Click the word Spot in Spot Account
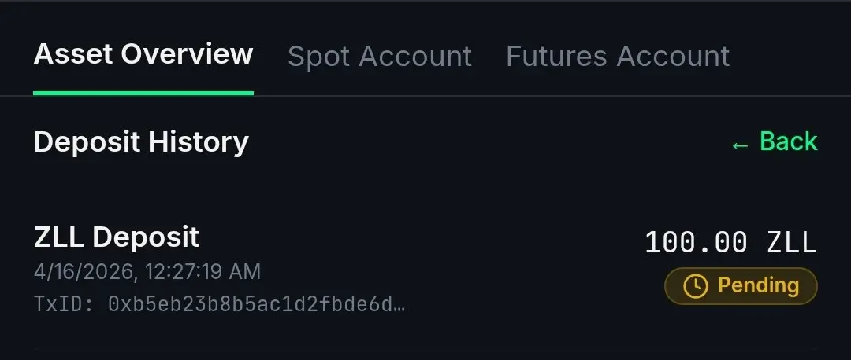The image size is (851, 360). [316, 57]
